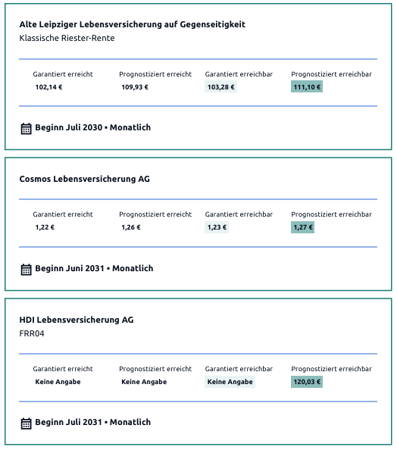Click the FRR04 product label
The height and width of the screenshot is (450, 397).
tap(32, 333)
